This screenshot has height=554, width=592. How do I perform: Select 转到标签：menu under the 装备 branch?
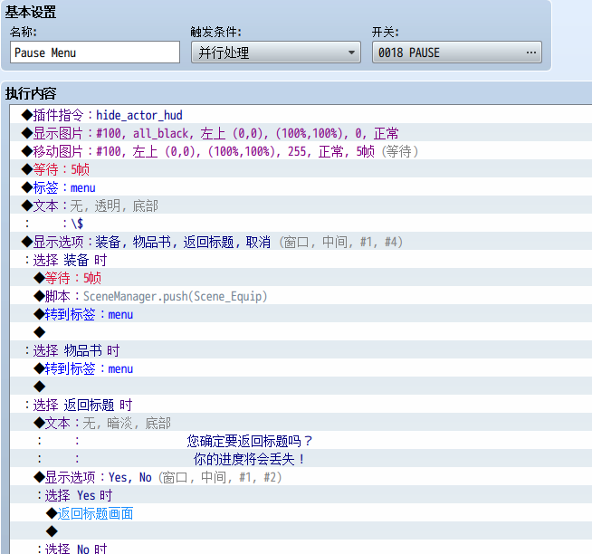(301, 314)
